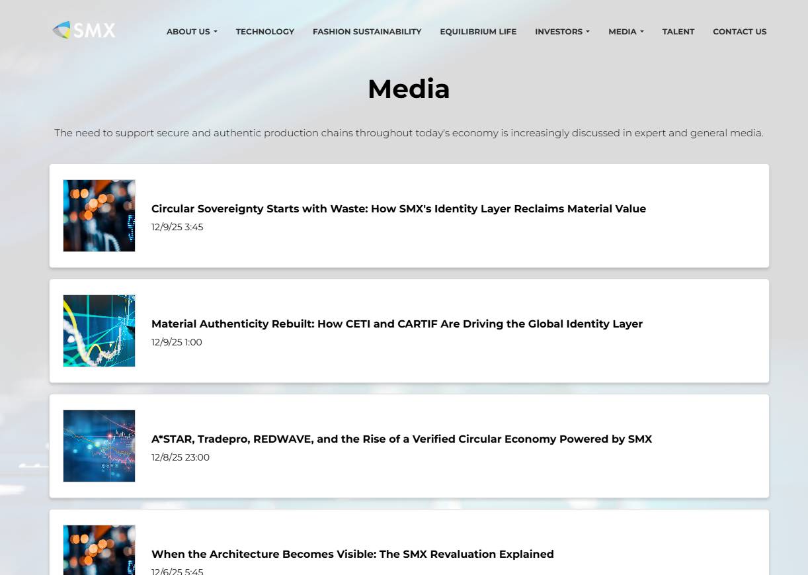
Task: Go to Fashion Sustainability
Action: coord(367,31)
